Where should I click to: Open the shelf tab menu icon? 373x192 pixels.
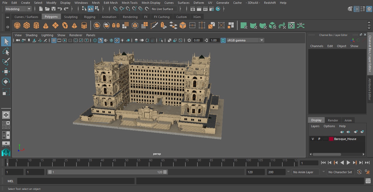(8, 17)
